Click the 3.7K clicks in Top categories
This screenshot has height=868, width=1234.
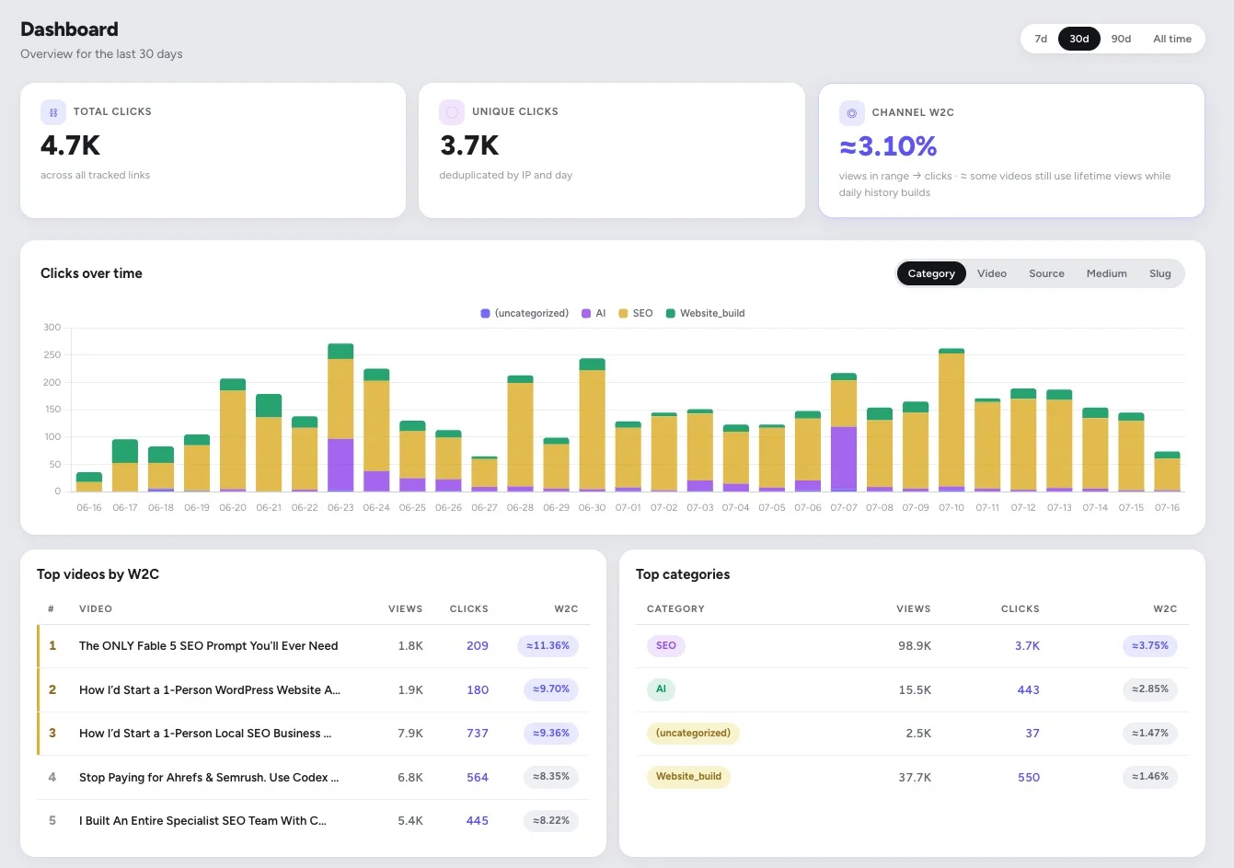pyautogui.click(x=1027, y=646)
